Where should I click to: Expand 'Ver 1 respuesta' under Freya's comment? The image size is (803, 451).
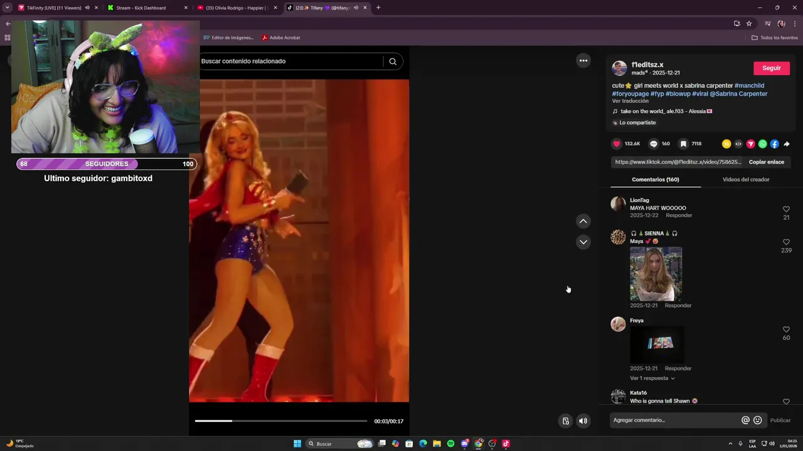click(x=652, y=378)
